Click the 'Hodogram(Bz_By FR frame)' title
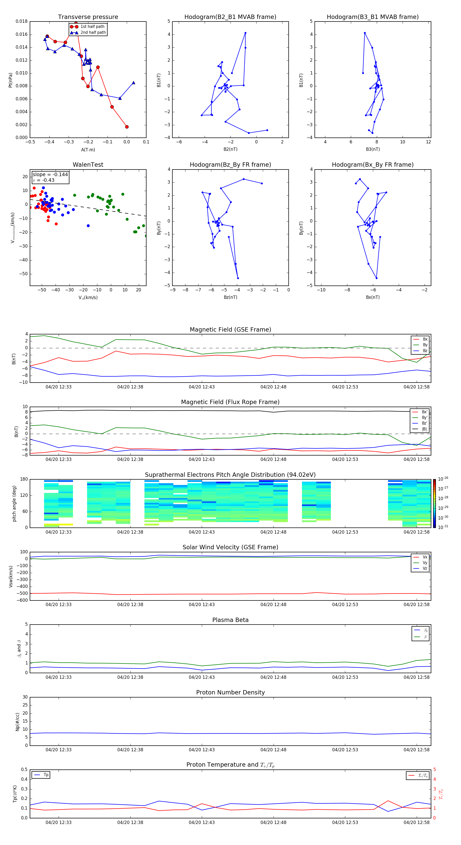461x845 pixels. (230, 165)
